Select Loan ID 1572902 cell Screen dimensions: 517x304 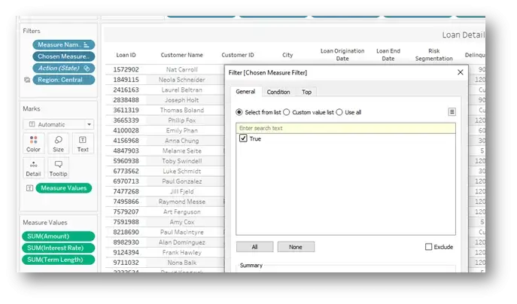click(126, 69)
